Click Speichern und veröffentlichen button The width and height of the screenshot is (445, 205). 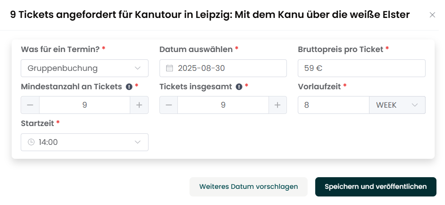(375, 187)
